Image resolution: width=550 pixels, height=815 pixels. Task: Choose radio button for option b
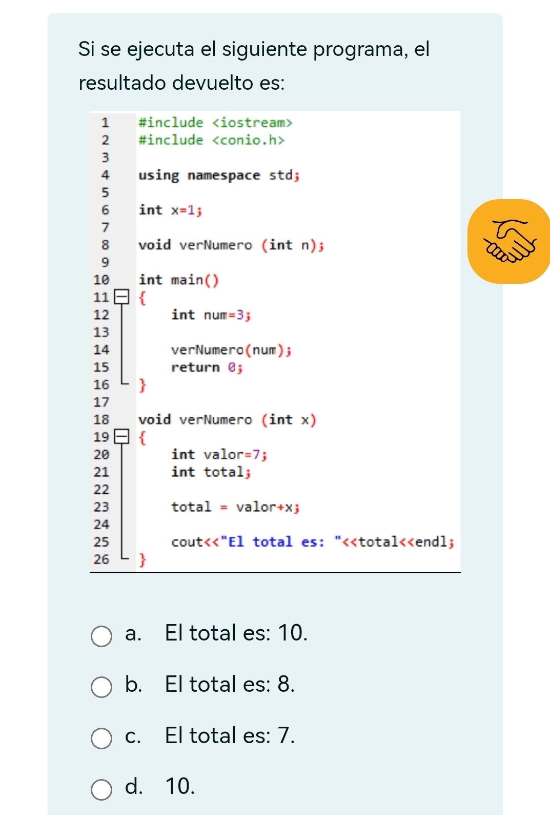[101, 687]
